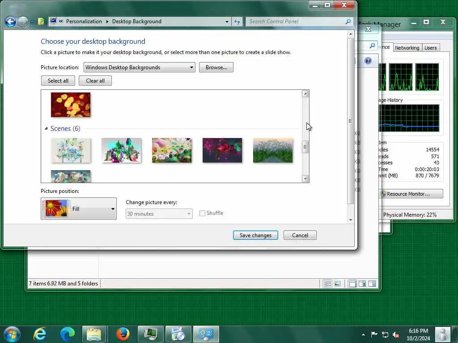Click the search magnifier in Control Panel
Viewport: 458px width, 343px height.
348,21
